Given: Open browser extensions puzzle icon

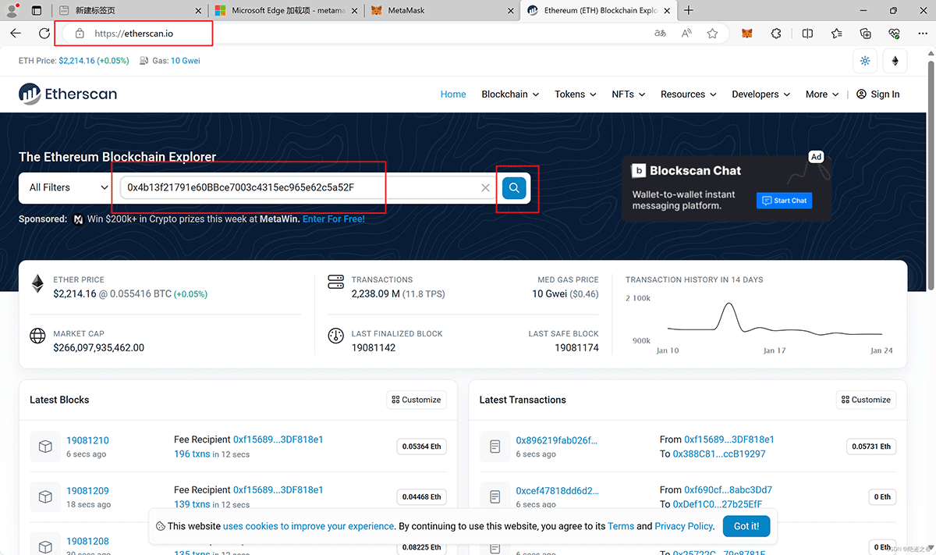Looking at the screenshot, I should click(x=776, y=34).
